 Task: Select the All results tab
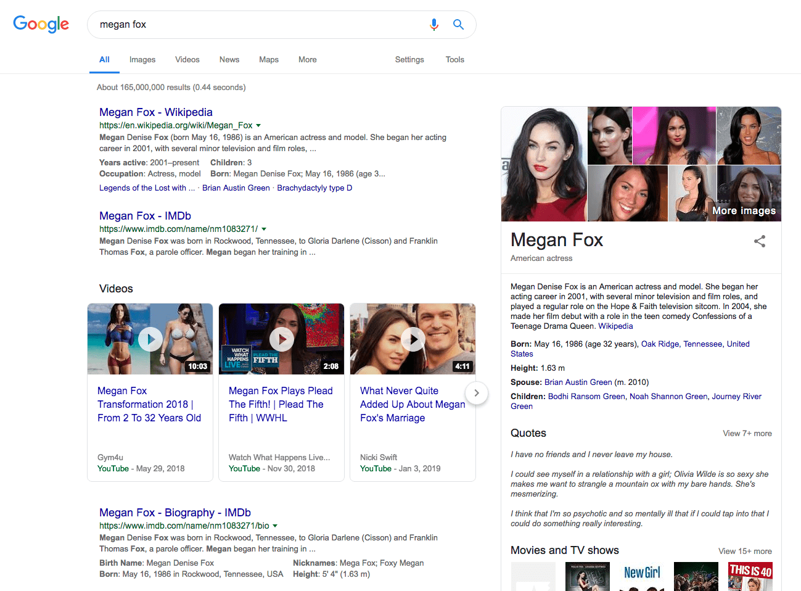point(104,60)
